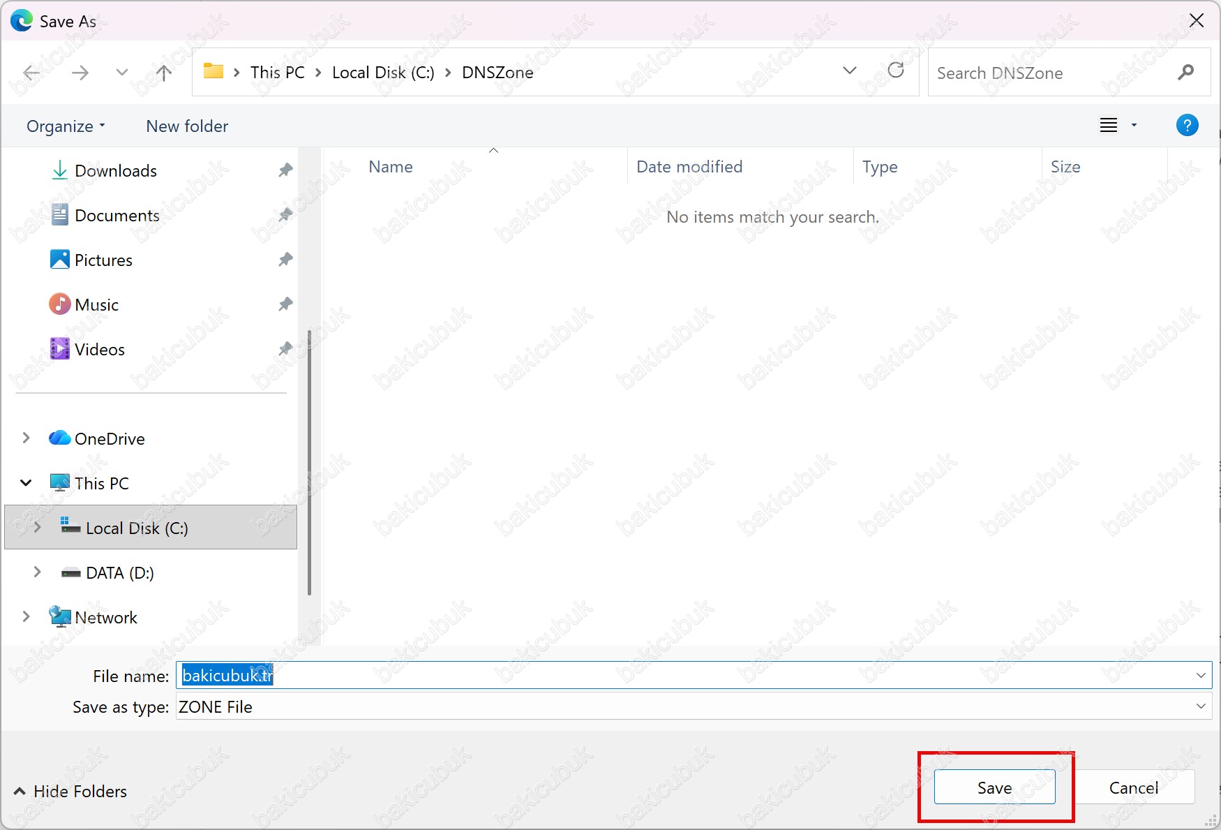Expand the DATA (D:) drive node
The height and width of the screenshot is (830, 1221).
[x=37, y=572]
